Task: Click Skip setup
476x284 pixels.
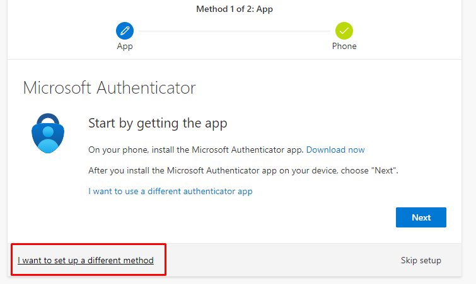Action: (x=421, y=260)
